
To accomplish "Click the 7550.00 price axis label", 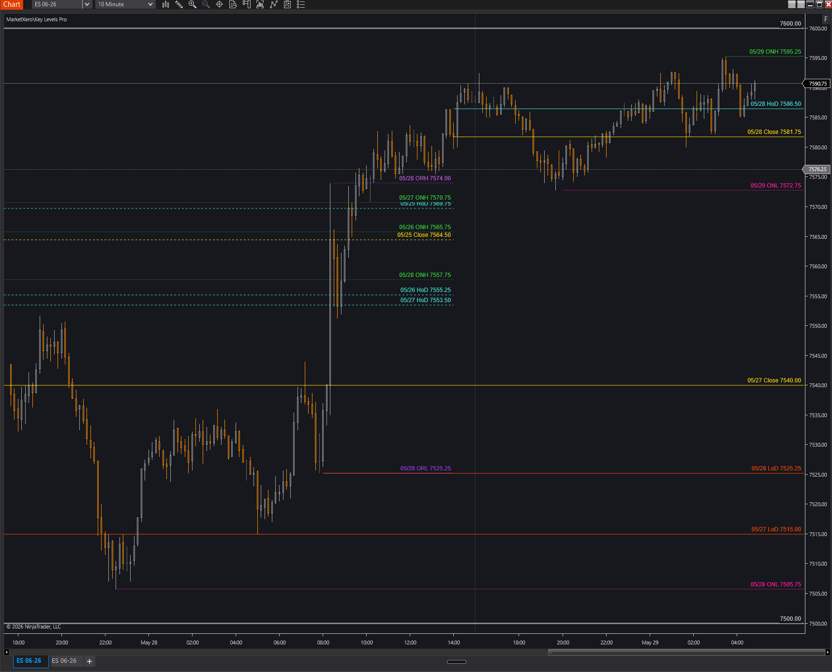I will [818, 326].
